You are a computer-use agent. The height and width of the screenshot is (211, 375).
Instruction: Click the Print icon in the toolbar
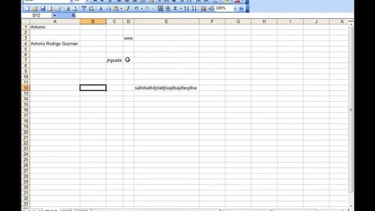67,9
